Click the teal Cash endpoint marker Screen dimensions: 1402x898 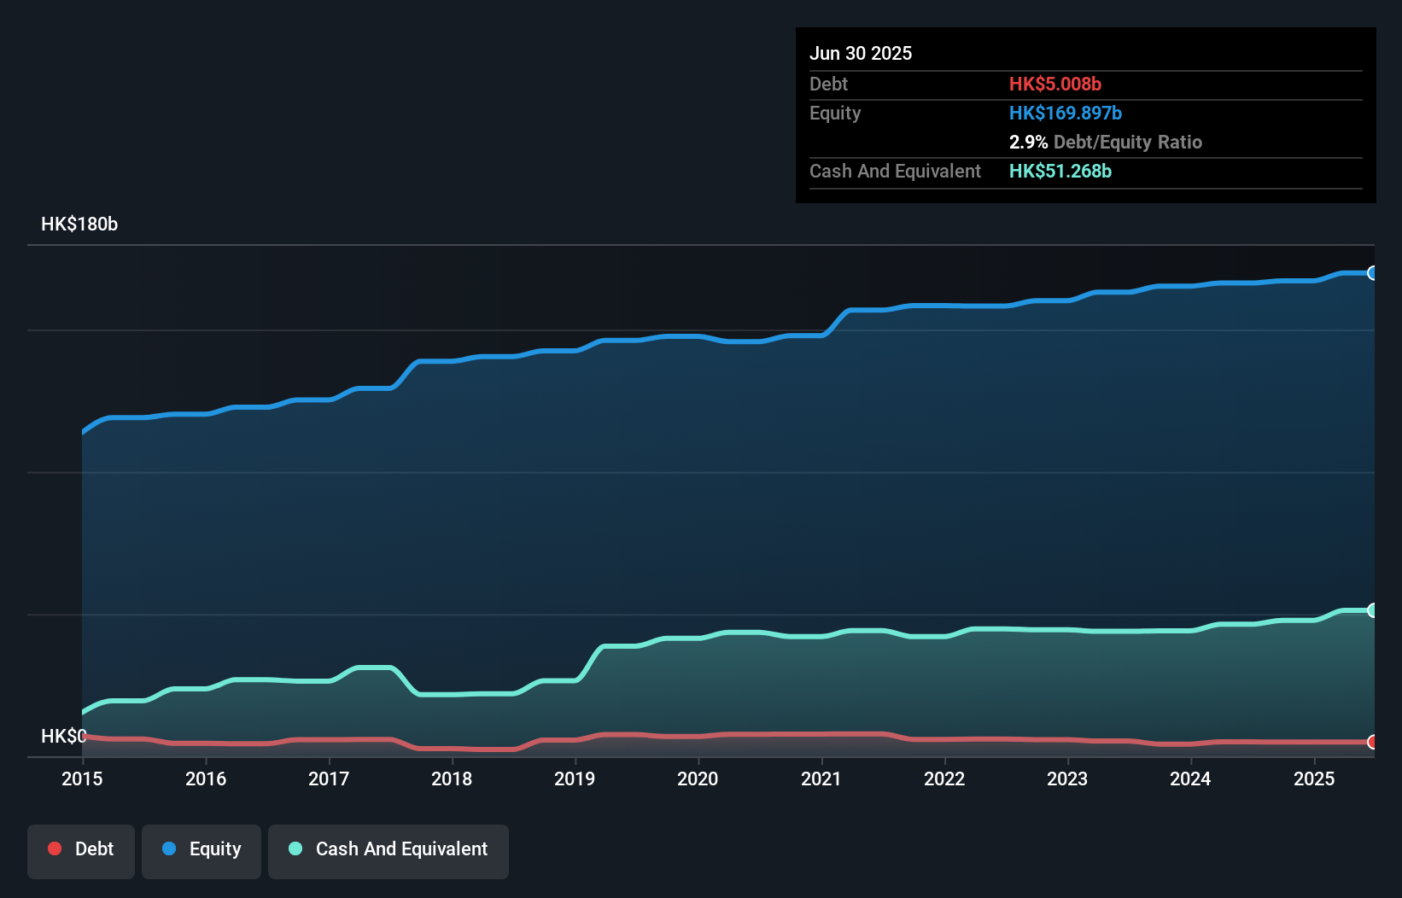point(1372,610)
